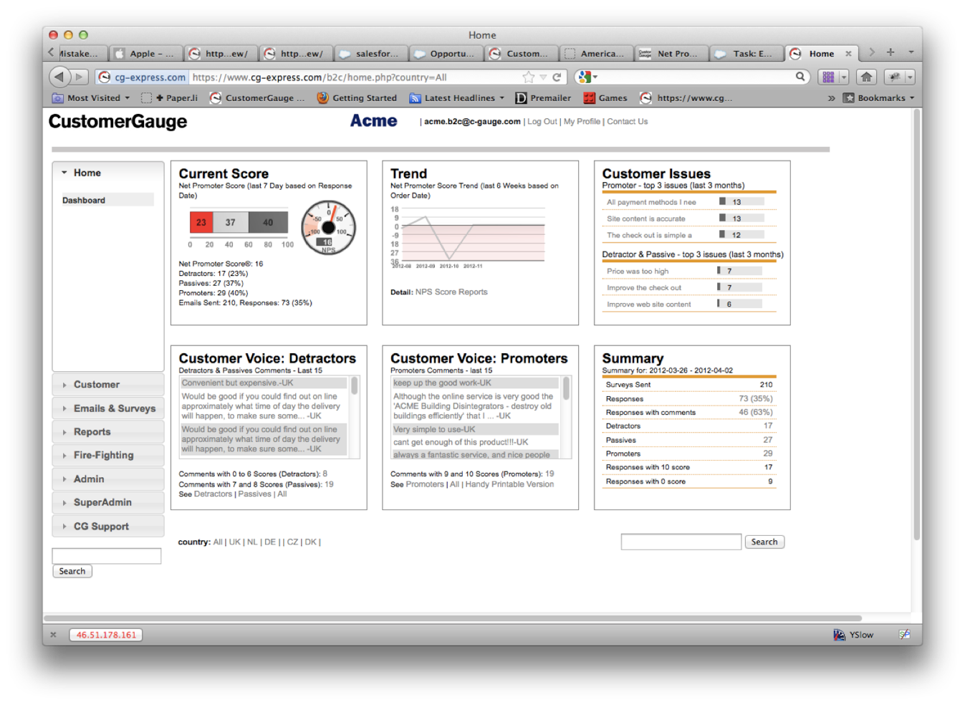Click the search field beside country filter

[681, 542]
